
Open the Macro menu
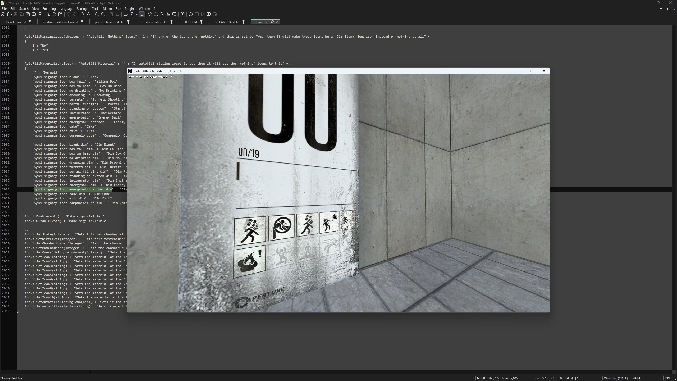pyautogui.click(x=107, y=9)
